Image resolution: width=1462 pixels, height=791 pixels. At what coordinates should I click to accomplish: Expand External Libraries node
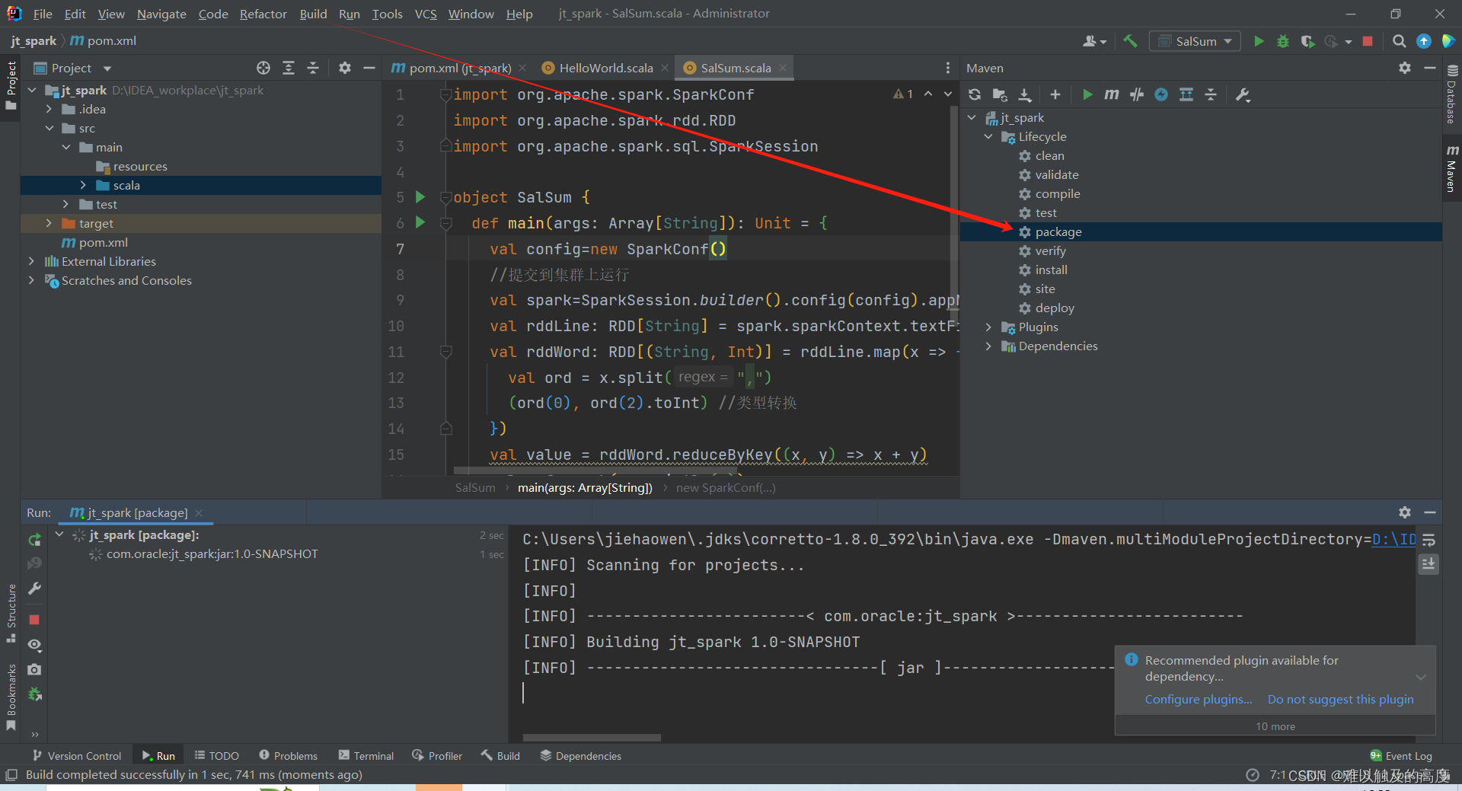[31, 261]
